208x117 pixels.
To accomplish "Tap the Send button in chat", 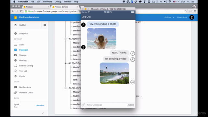I will pos(131,105).
